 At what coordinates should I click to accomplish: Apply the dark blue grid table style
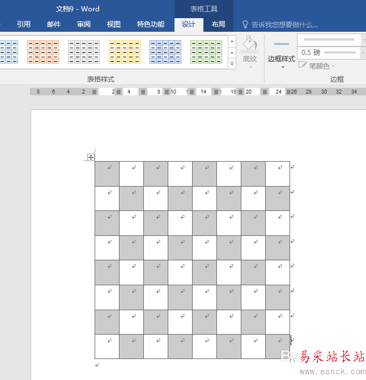point(165,52)
